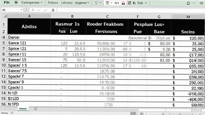205x115 pixels.
Task: Click the stacked lines icon before Folt
Action: pyautogui.click(x=129, y=3)
